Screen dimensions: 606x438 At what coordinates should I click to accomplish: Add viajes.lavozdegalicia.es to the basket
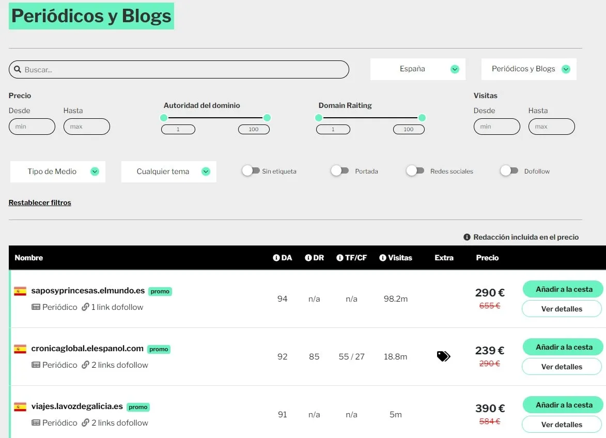point(563,405)
